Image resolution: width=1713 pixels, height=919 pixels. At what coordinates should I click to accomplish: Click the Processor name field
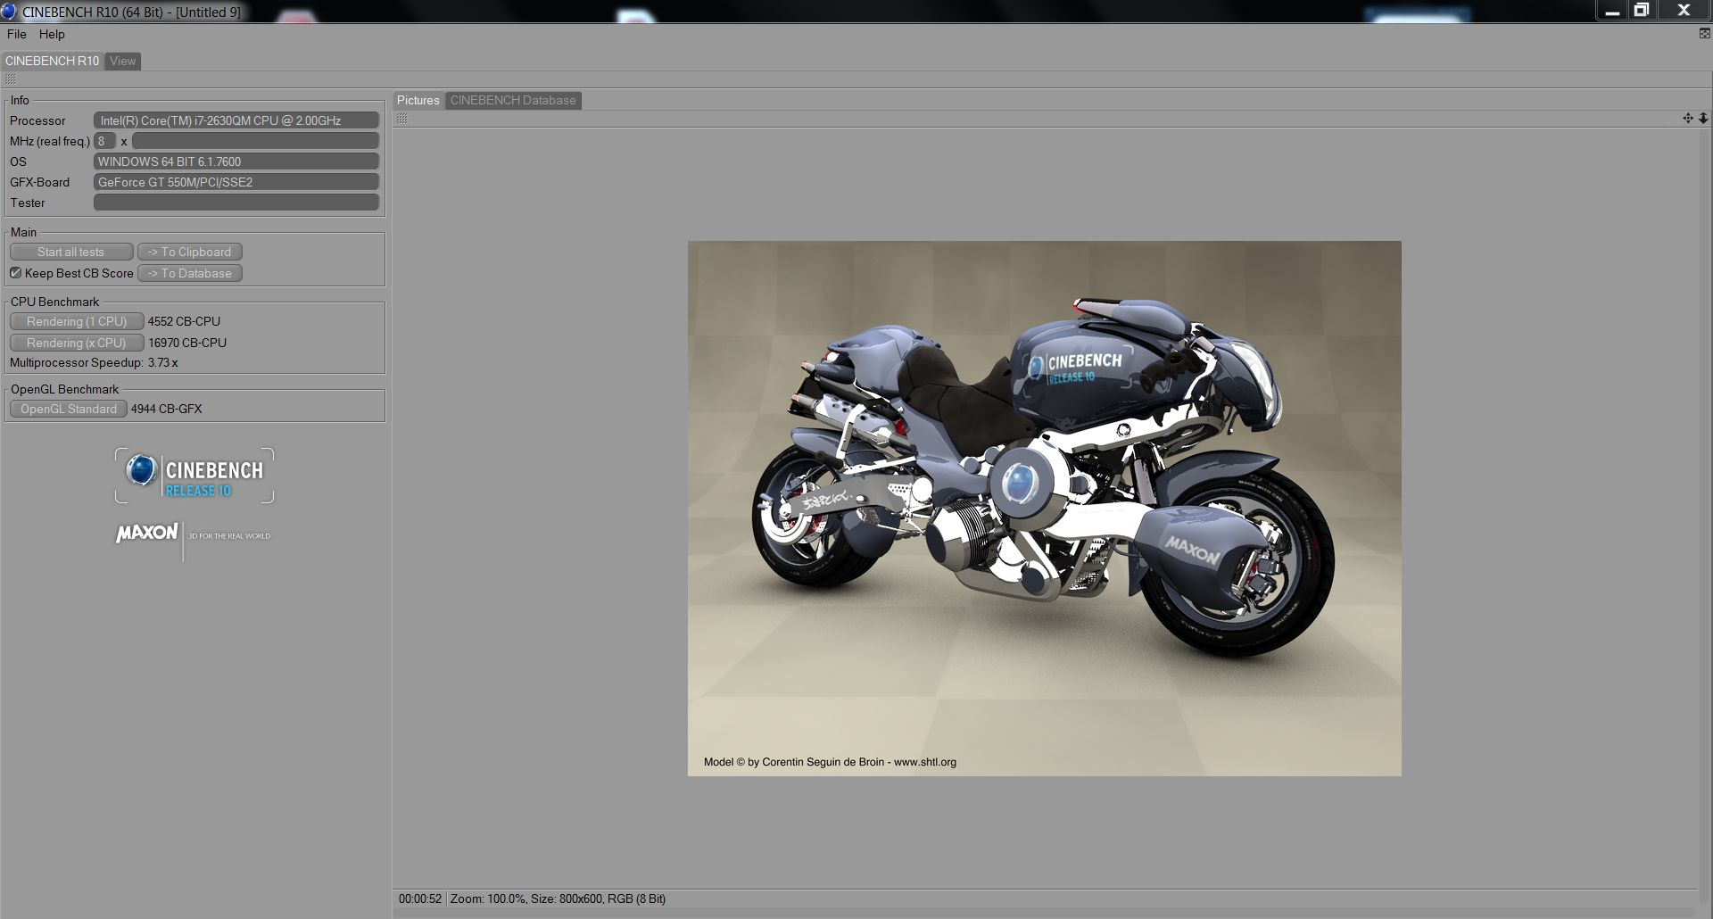pos(236,120)
